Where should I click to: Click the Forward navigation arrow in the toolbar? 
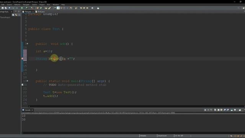(x=92, y=8)
